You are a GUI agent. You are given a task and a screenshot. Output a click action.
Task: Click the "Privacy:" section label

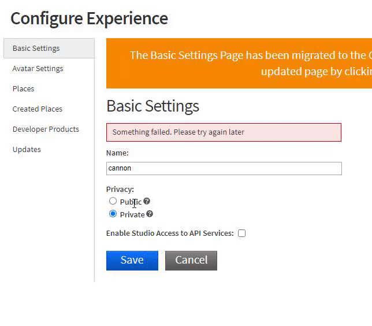[x=120, y=189]
